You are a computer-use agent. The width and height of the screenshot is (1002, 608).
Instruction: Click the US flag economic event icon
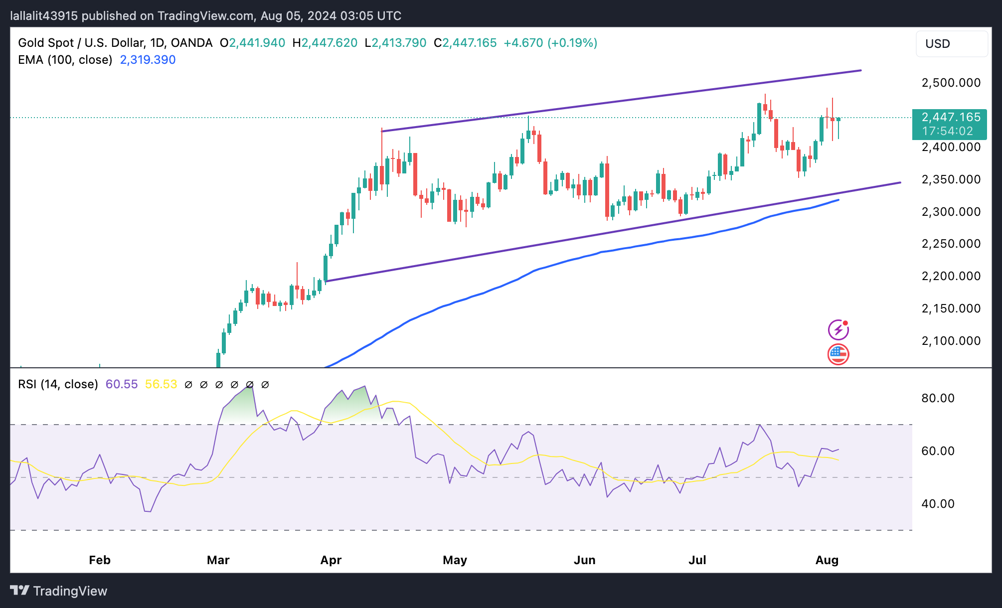(x=838, y=354)
